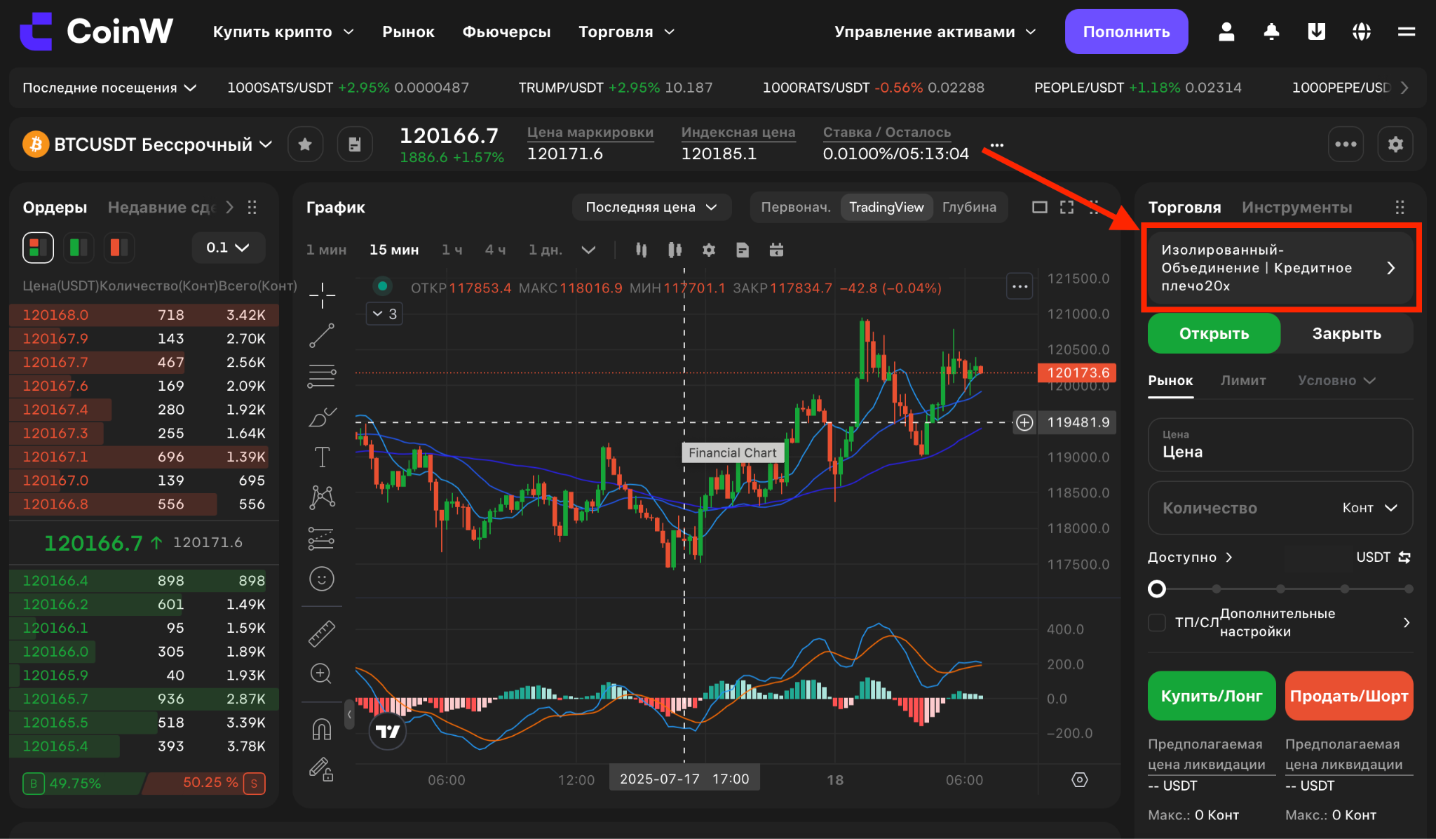Enable the ТП/СЛ checkbox
The image size is (1436, 839).
1157,622
